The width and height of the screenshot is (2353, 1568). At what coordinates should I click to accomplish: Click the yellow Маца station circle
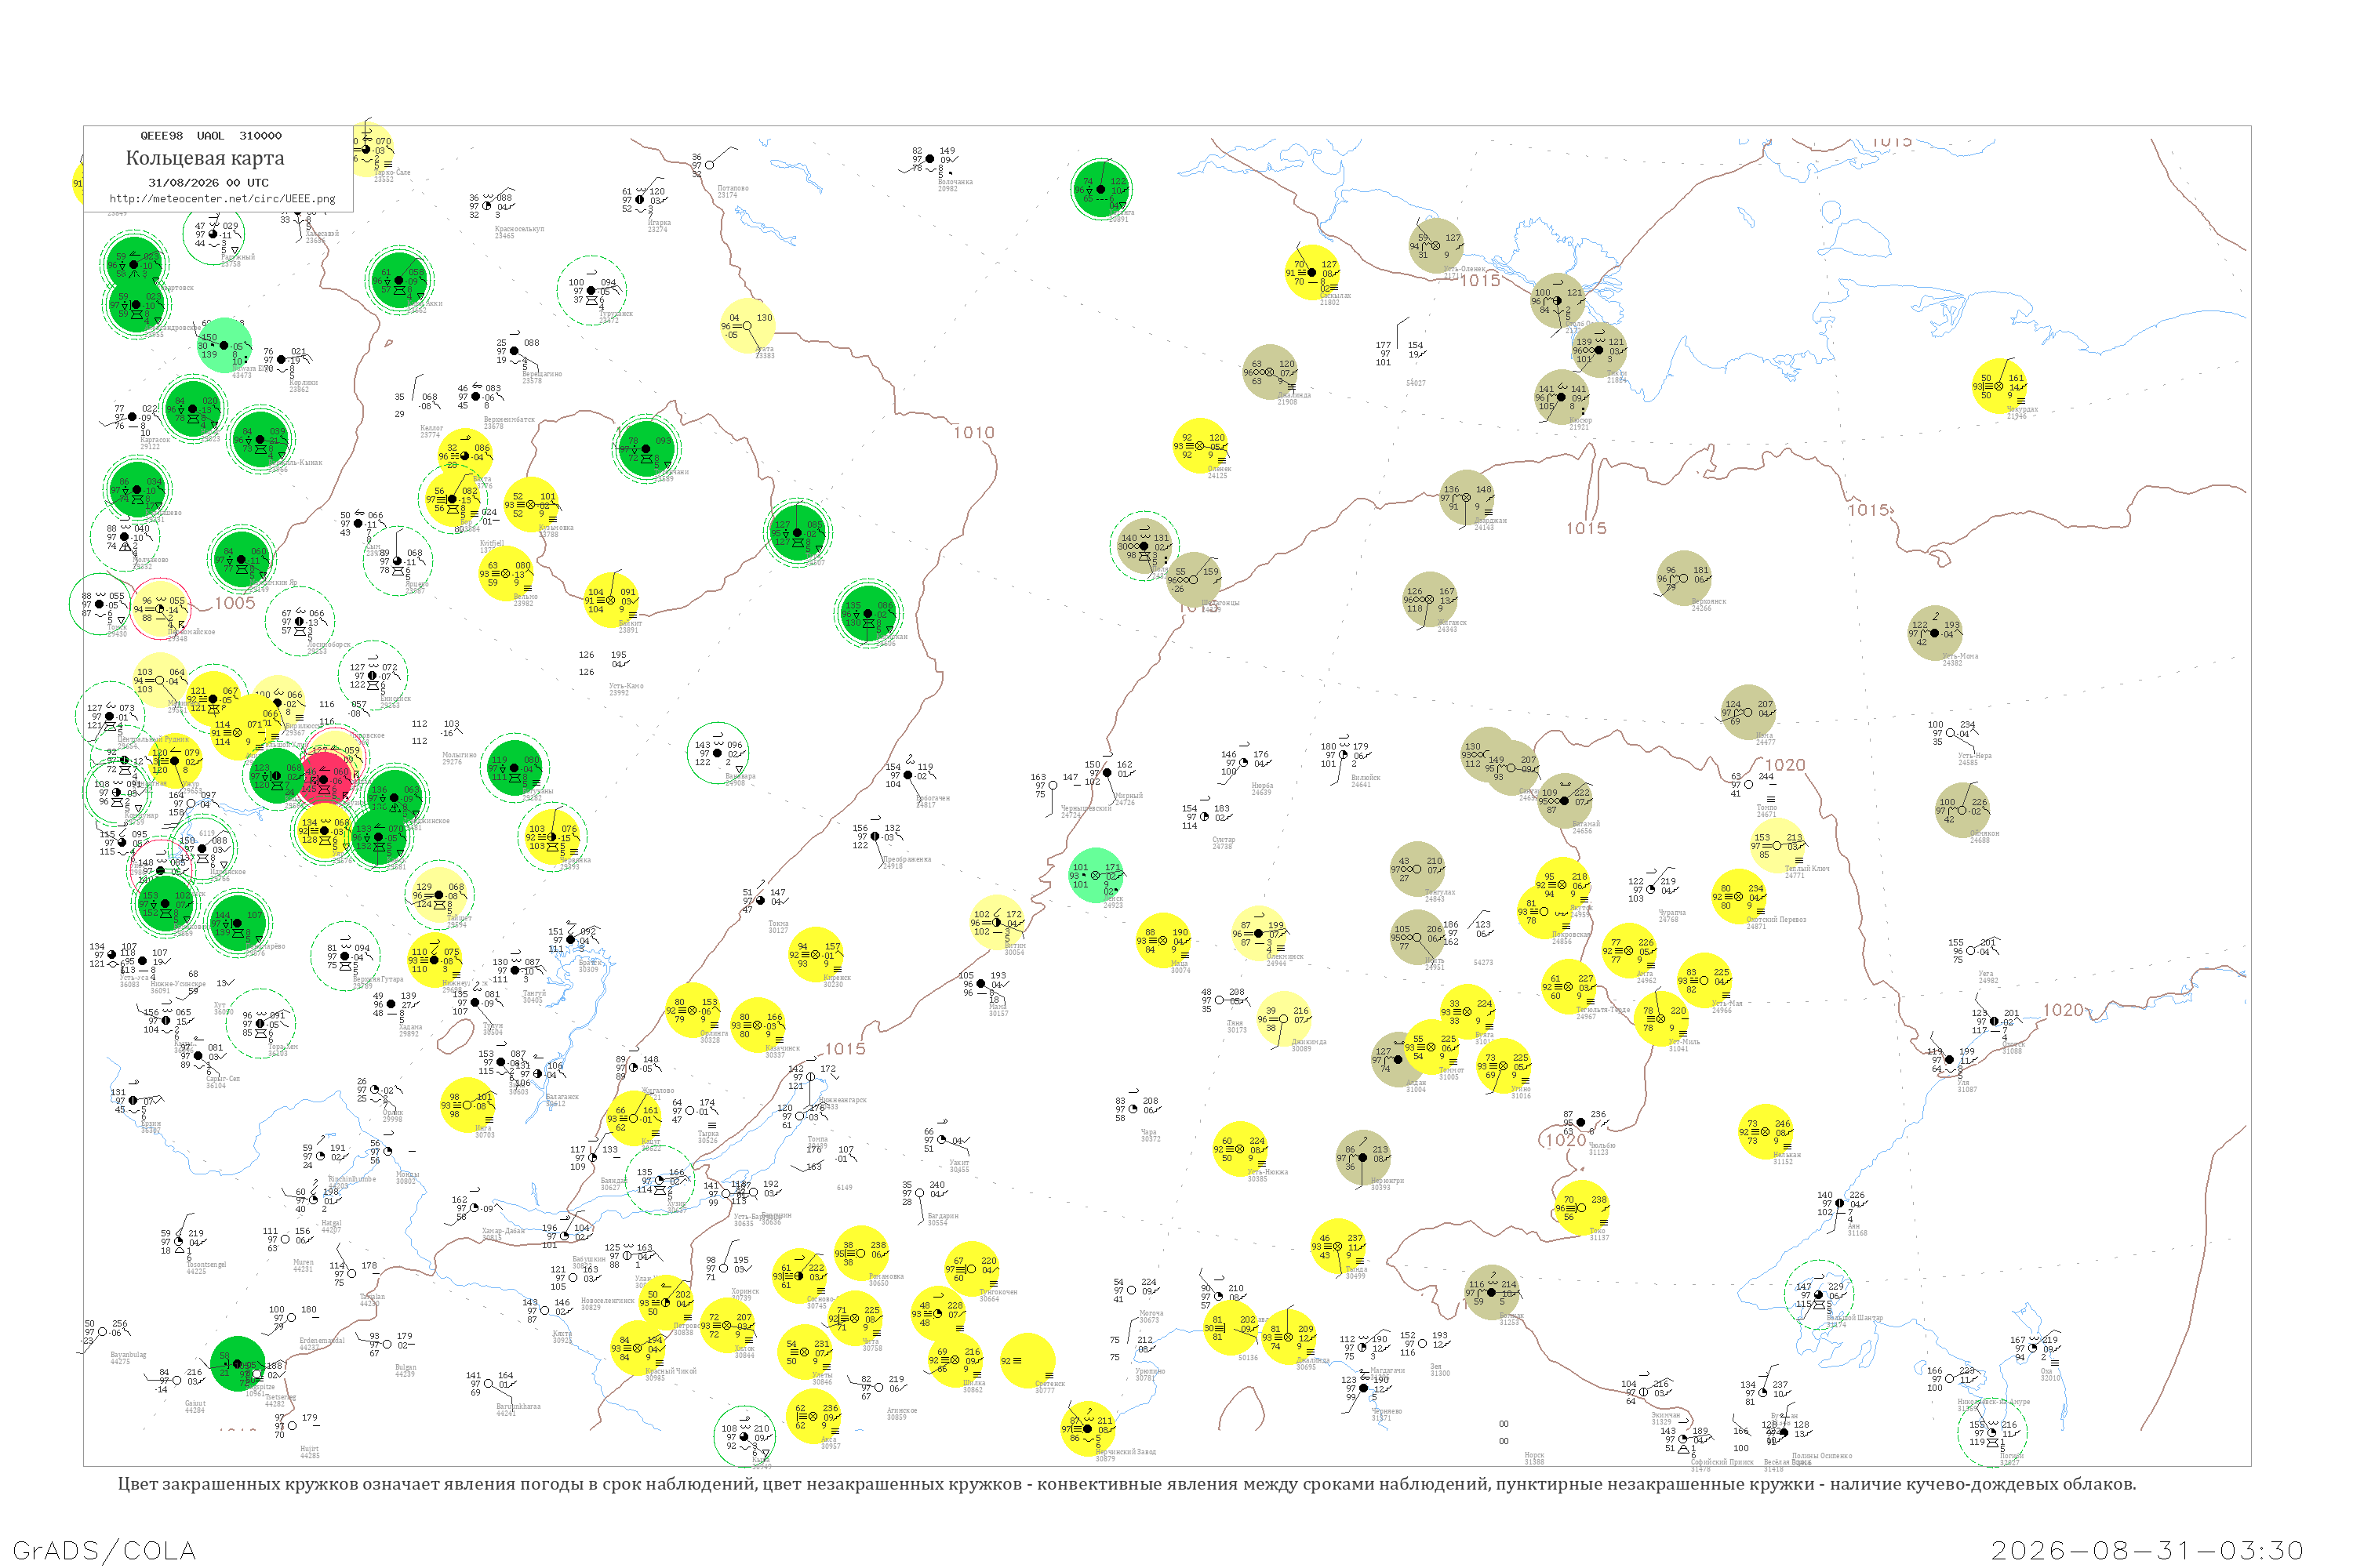(x=1163, y=941)
